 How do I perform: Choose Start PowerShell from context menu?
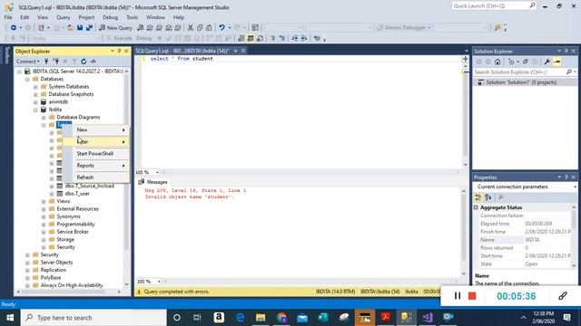tap(96, 153)
